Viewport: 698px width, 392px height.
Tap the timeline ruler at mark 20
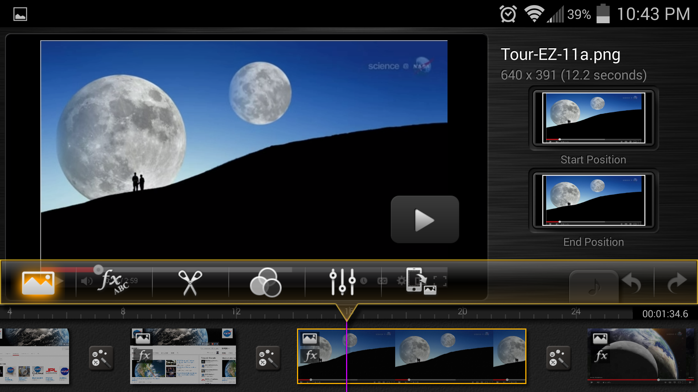pyautogui.click(x=462, y=312)
